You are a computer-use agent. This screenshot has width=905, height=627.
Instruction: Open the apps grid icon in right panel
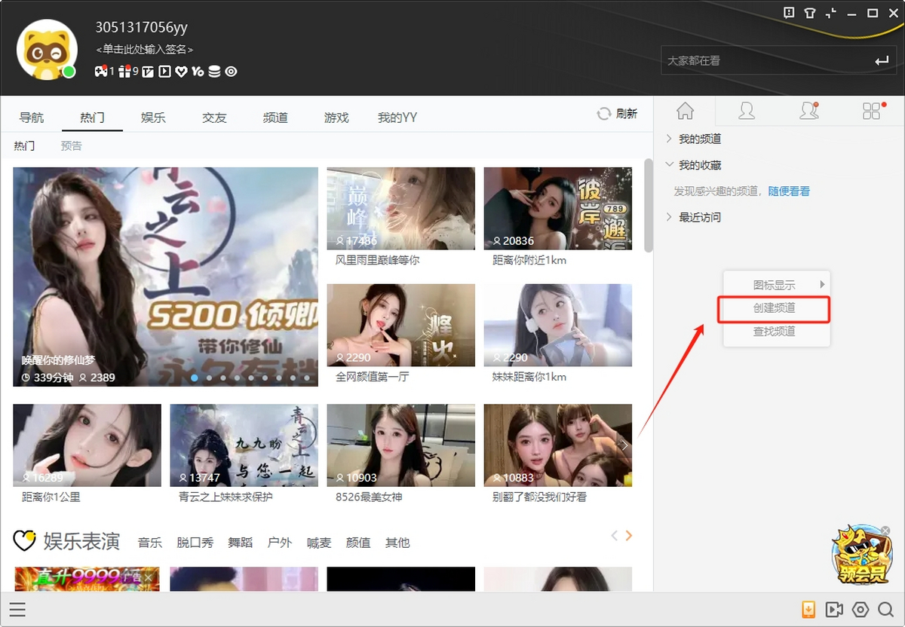tap(872, 112)
